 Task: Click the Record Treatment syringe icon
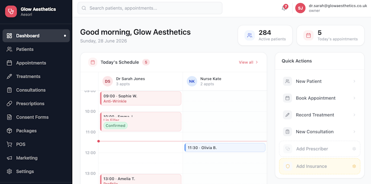coord(287,115)
